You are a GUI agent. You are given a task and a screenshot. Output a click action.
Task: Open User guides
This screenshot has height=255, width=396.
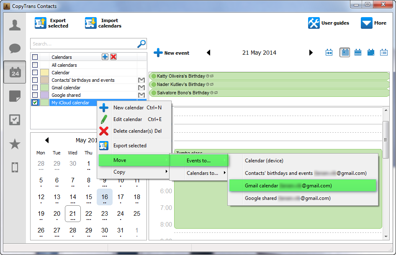[x=329, y=23]
